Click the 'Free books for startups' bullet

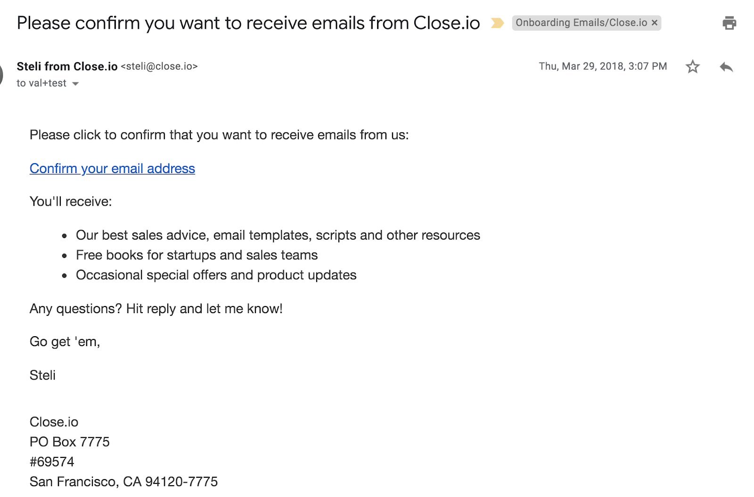[x=197, y=255]
